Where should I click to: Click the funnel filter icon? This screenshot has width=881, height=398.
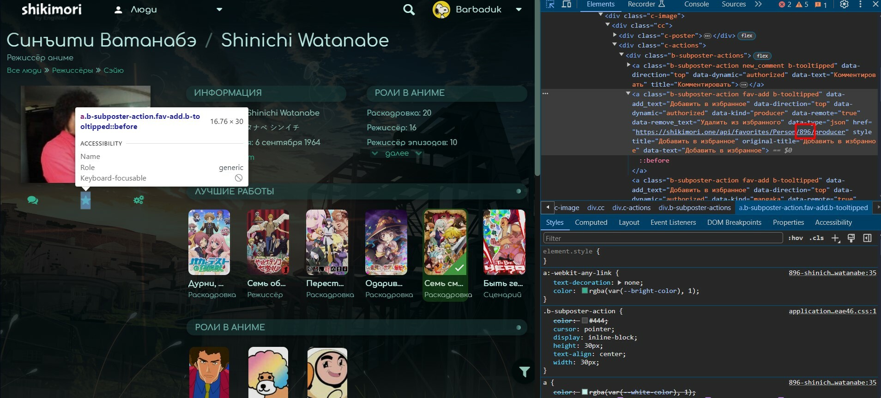[x=525, y=372]
